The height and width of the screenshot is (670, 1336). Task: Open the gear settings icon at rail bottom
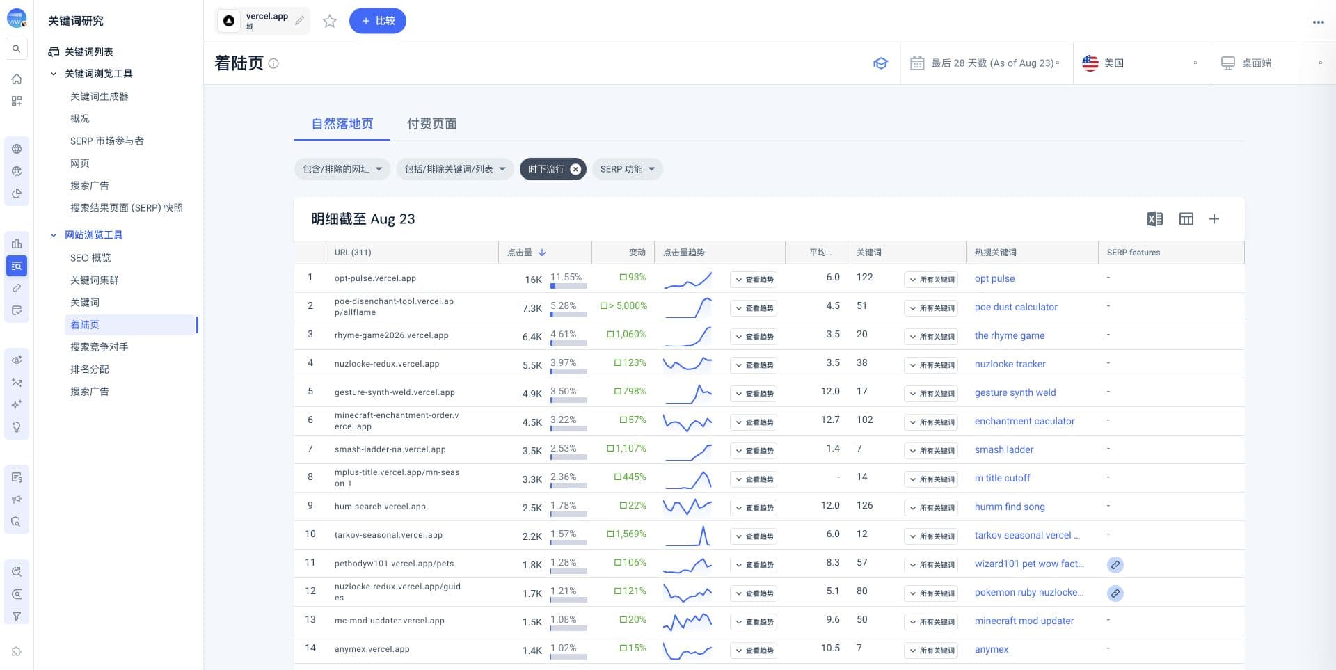(x=17, y=652)
